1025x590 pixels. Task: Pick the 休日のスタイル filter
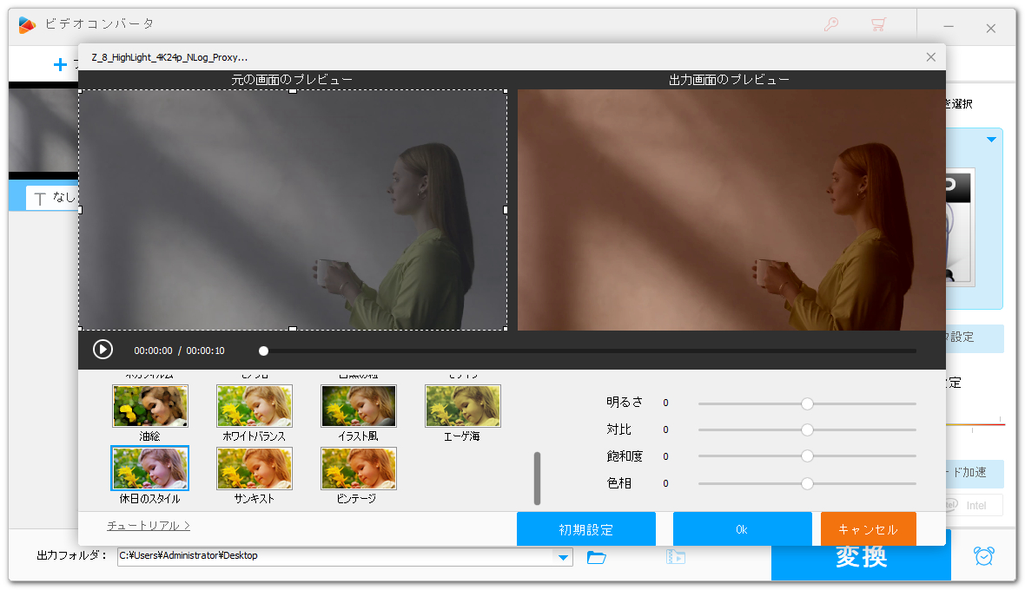pyautogui.click(x=150, y=469)
